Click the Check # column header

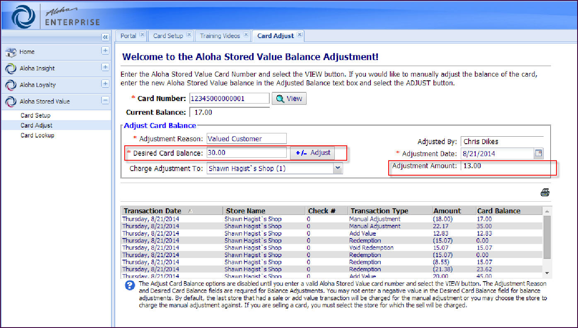(326, 211)
